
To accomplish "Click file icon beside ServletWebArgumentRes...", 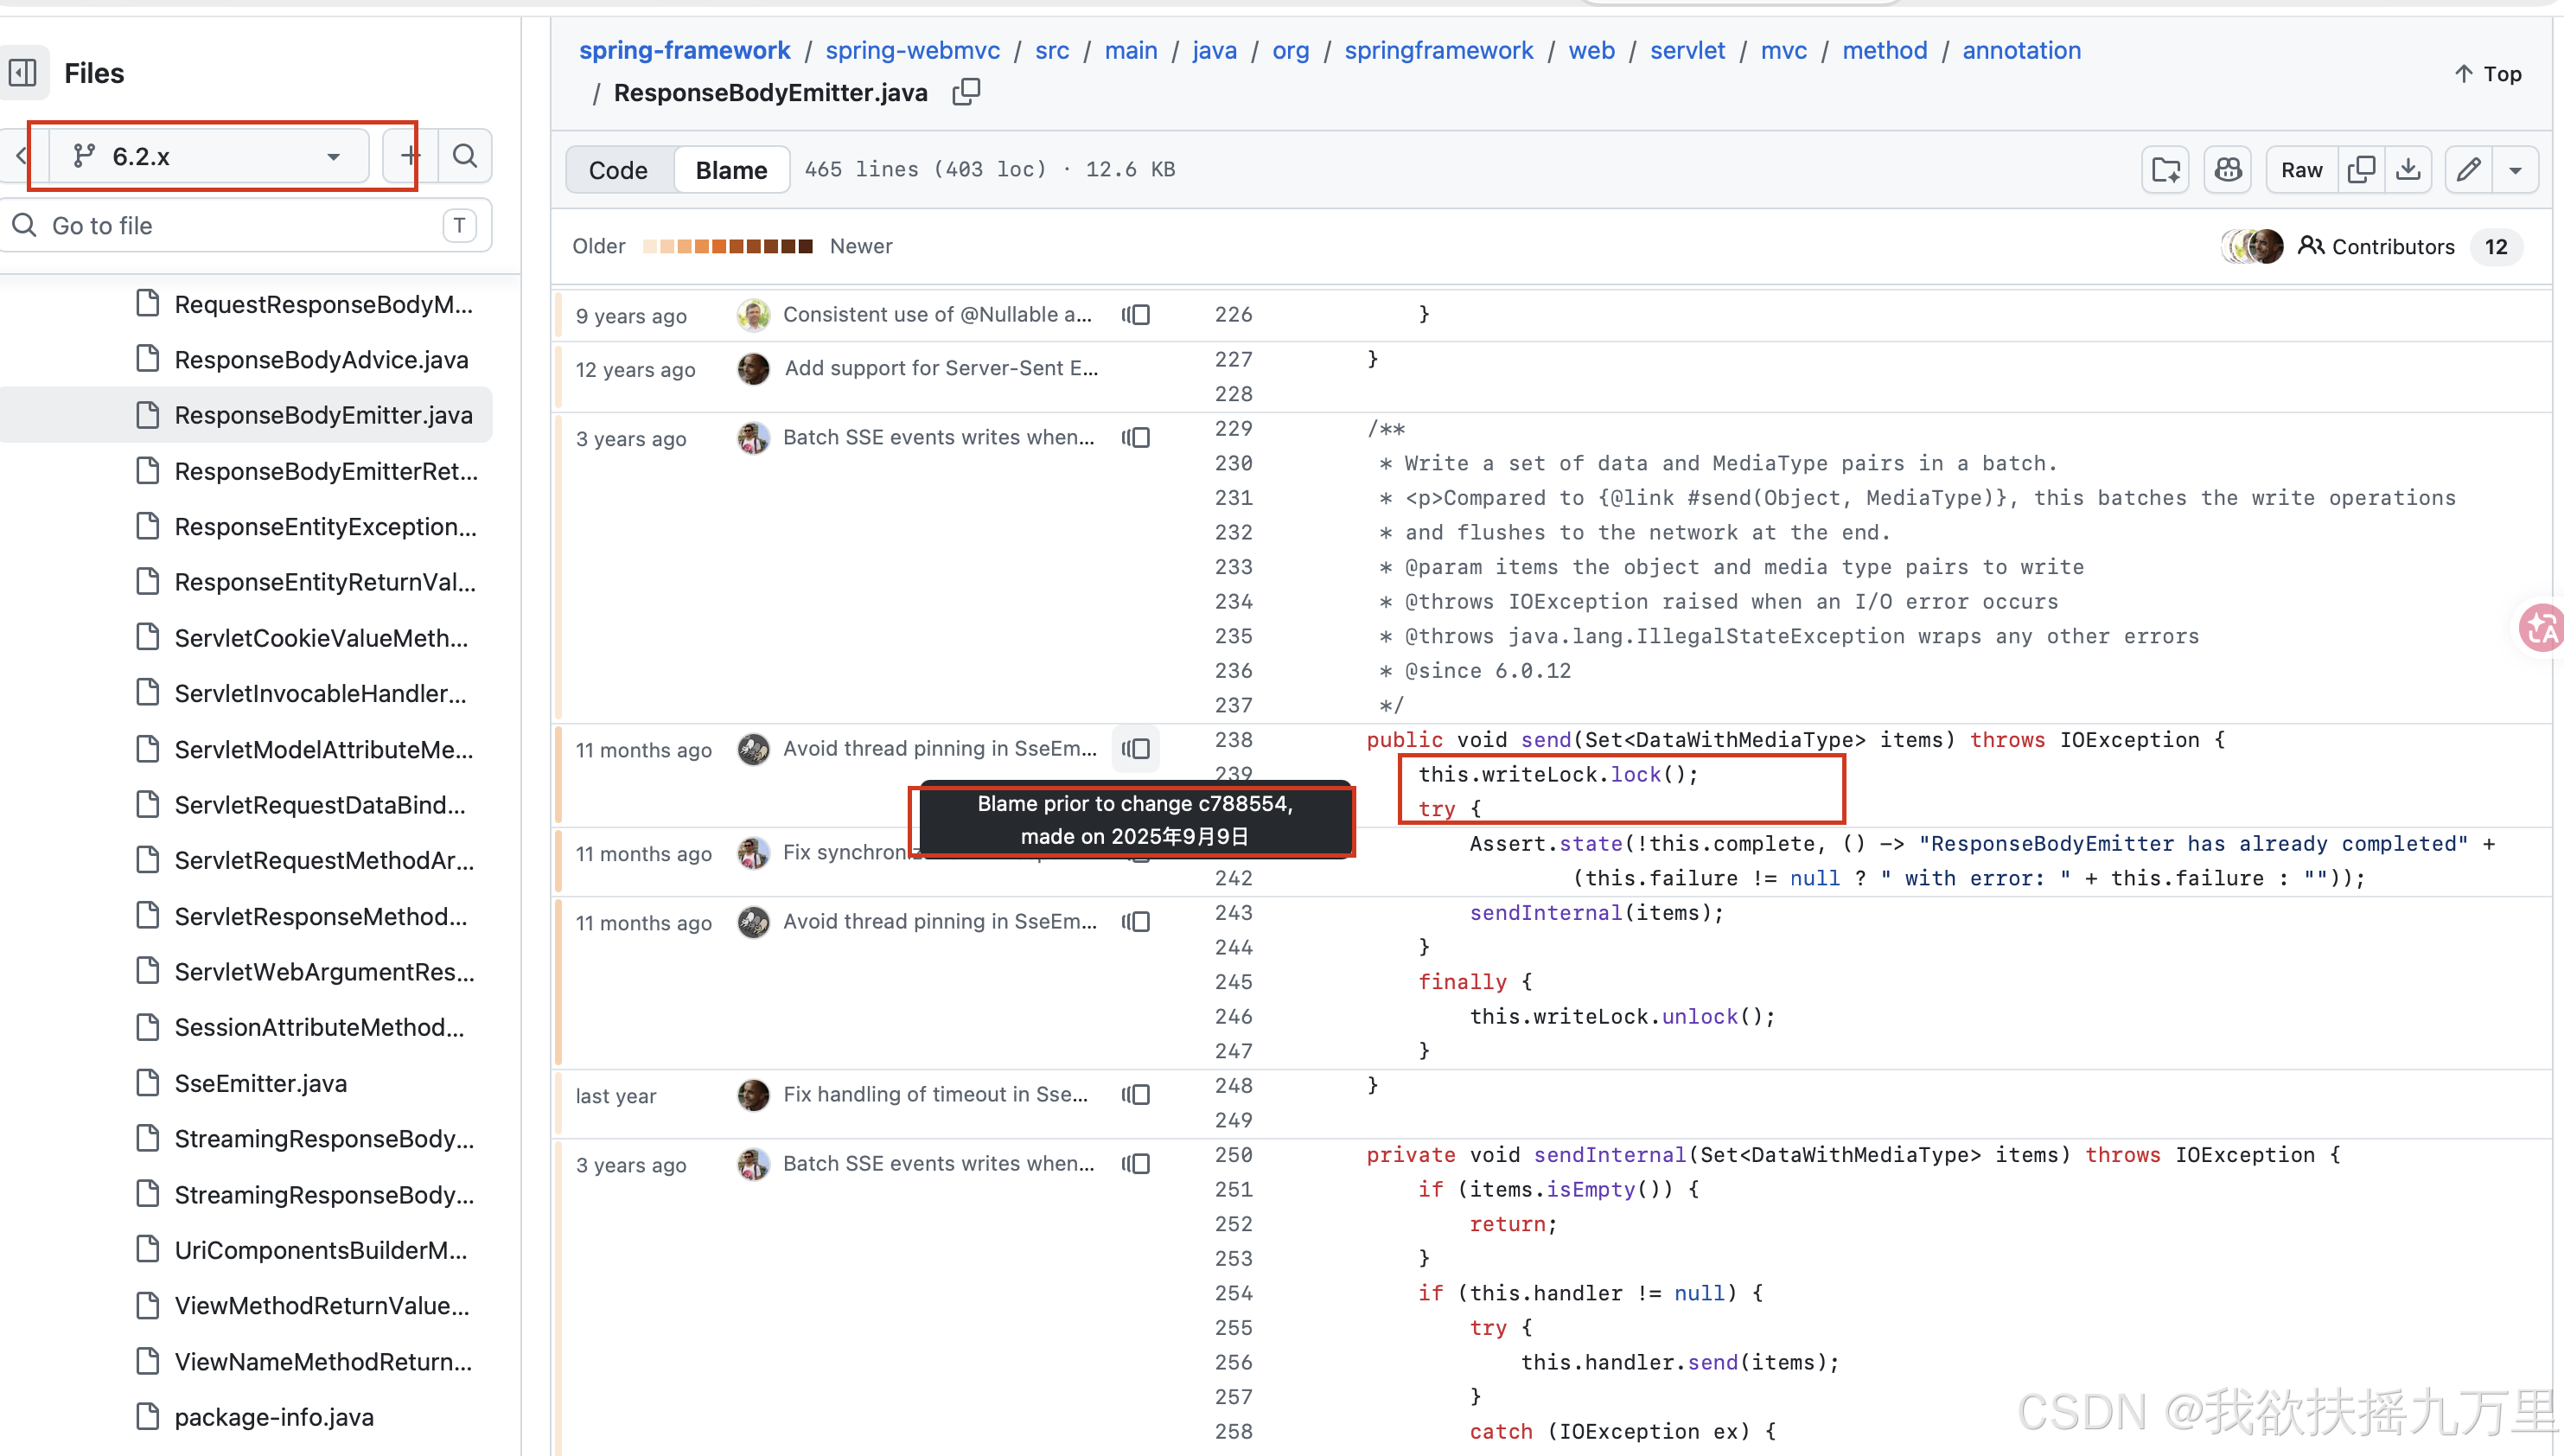I will pos(148,971).
